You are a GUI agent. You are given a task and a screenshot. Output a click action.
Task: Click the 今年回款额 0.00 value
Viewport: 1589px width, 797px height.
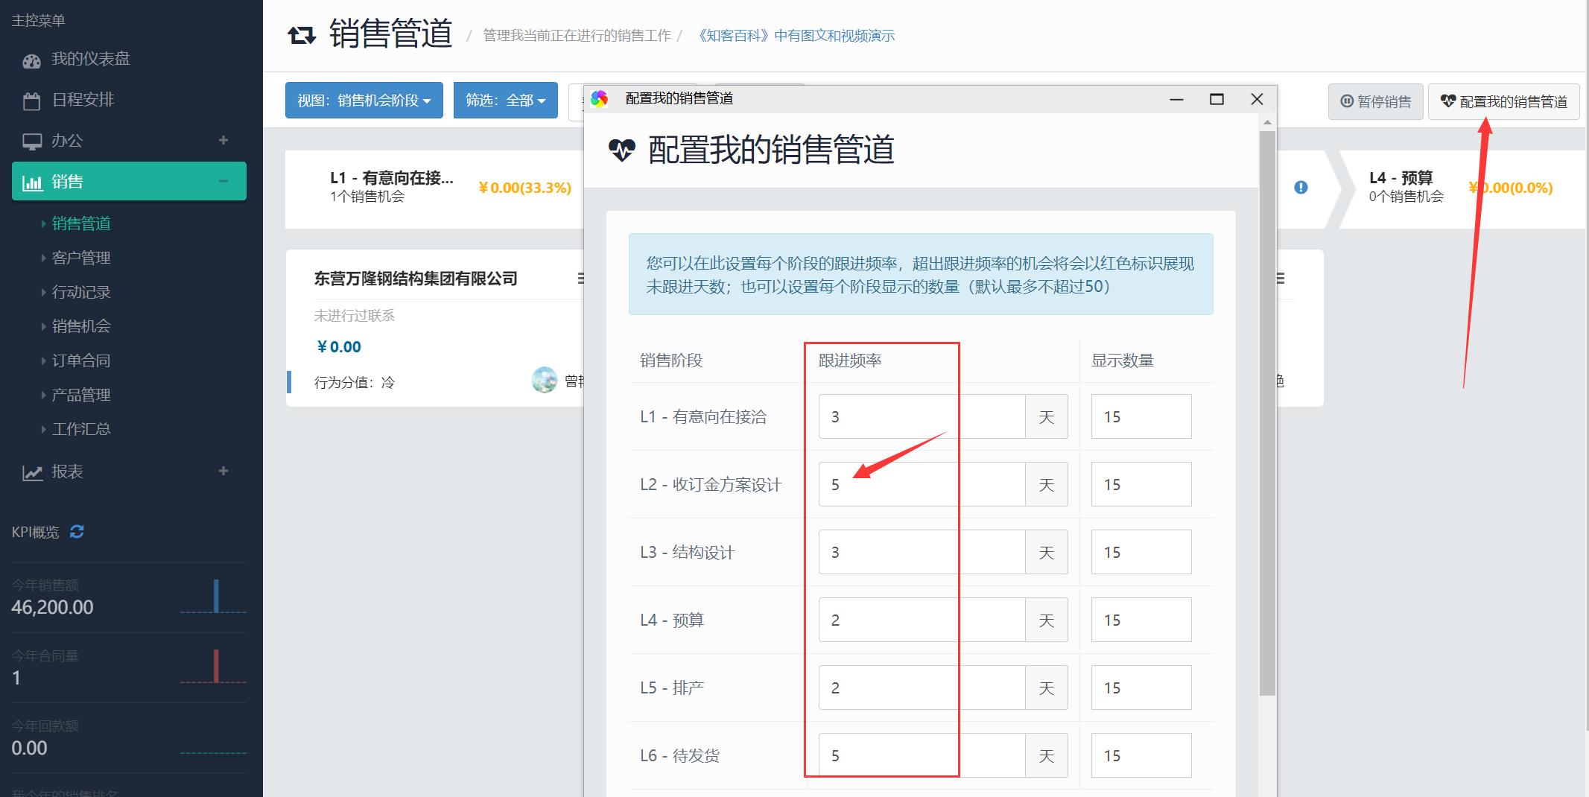point(29,748)
